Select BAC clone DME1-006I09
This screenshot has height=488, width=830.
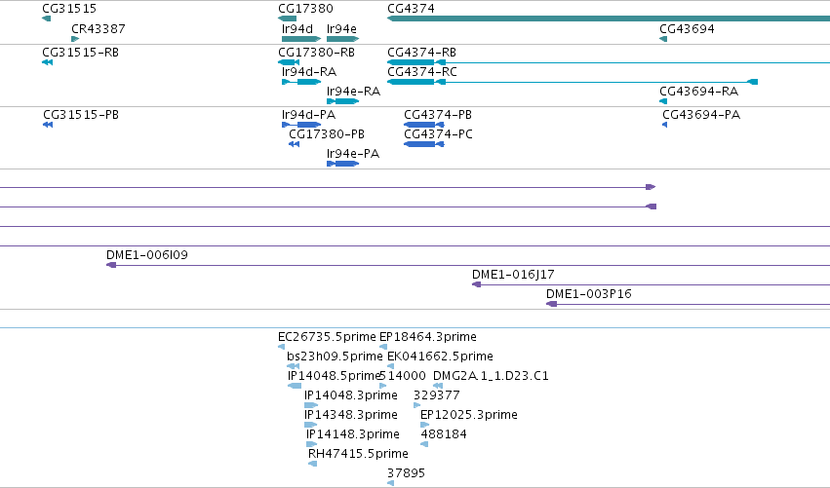[147, 255]
